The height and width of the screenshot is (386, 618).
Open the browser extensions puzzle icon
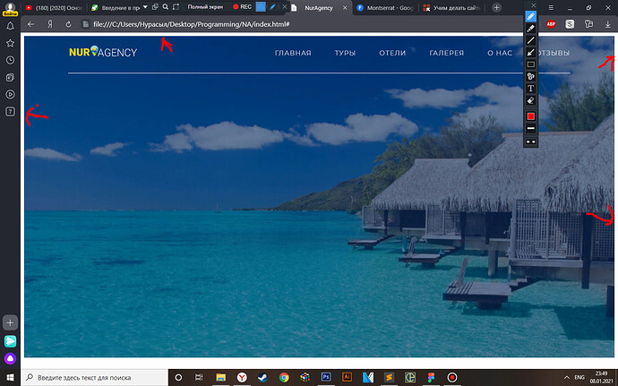[x=588, y=24]
